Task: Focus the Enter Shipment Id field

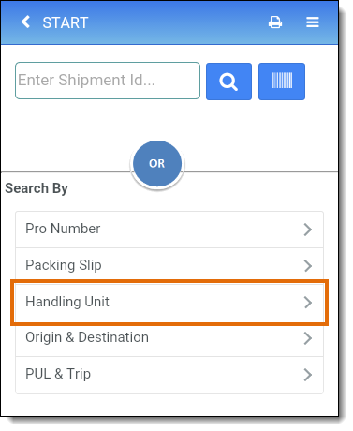Action: (108, 81)
